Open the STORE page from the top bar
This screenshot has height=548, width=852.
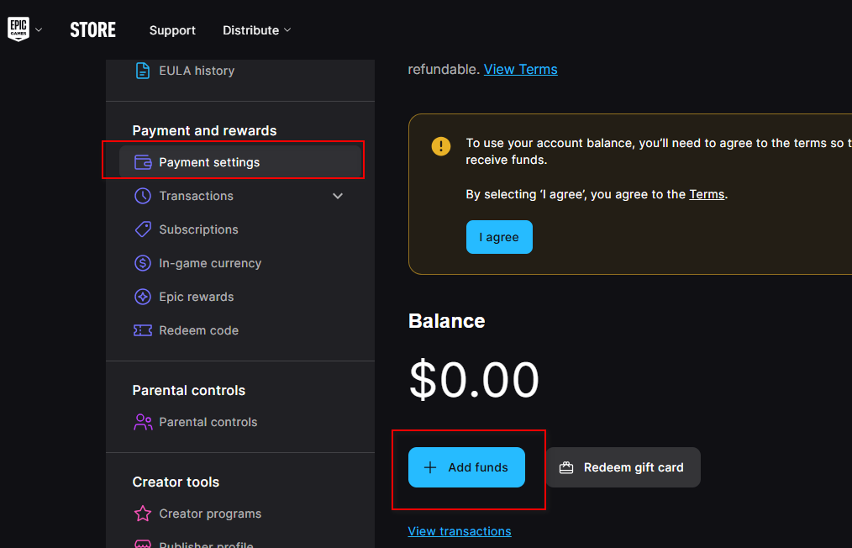92,29
